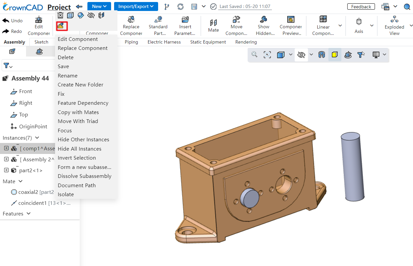The width and height of the screenshot is (413, 266).
Task: Choose Dissolve Subassembly from context menu
Action: (85, 176)
